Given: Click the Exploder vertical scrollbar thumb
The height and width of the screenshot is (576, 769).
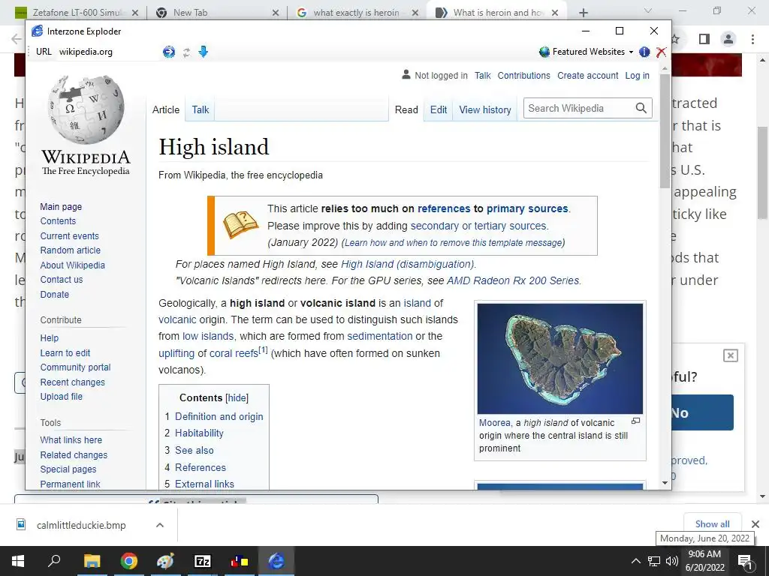Looking at the screenshot, I should (665, 131).
